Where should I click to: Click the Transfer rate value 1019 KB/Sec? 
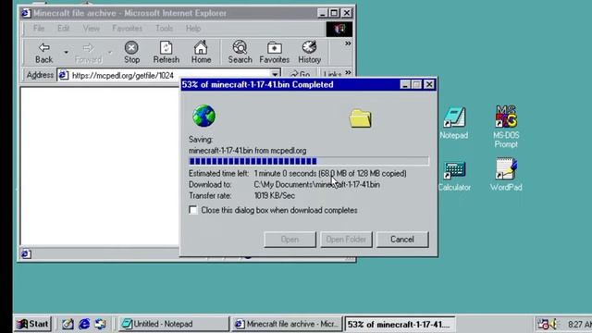pyautogui.click(x=275, y=195)
